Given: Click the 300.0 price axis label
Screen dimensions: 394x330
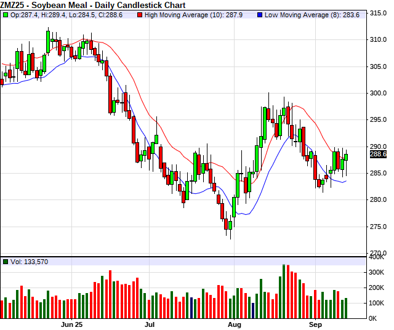Looking at the screenshot, I should click(x=377, y=94).
